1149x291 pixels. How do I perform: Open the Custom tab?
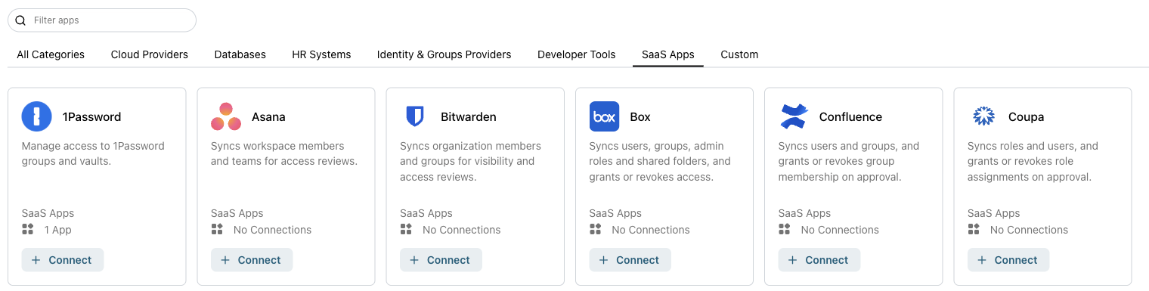739,54
